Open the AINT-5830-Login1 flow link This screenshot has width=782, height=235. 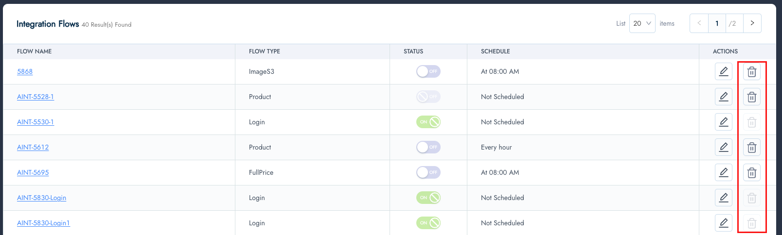(x=43, y=223)
